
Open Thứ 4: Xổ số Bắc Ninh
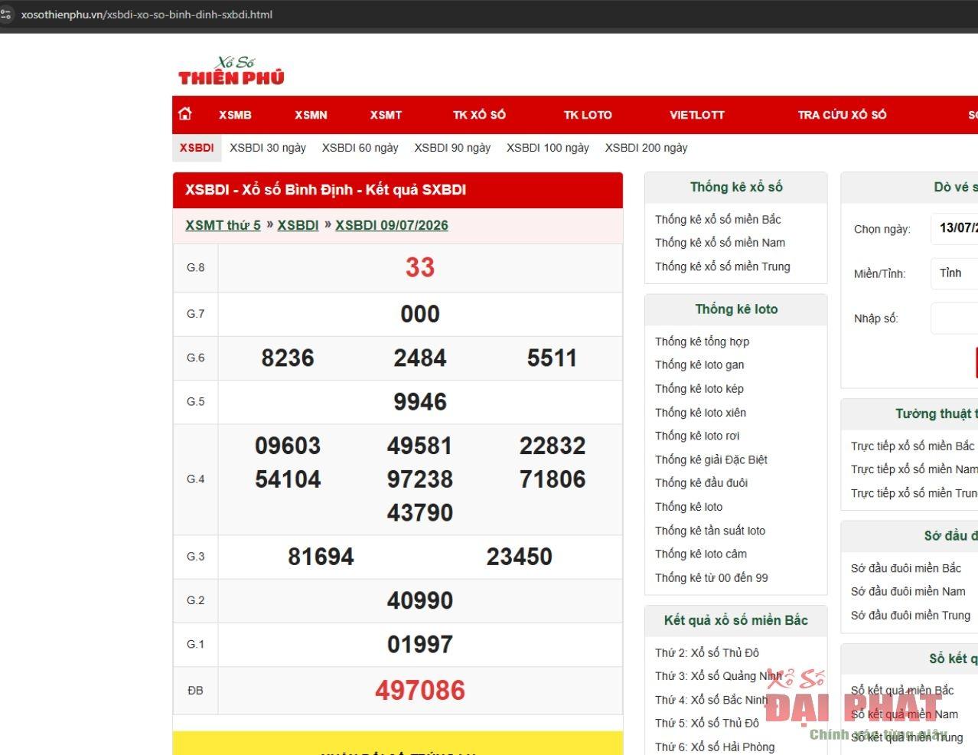712,699
